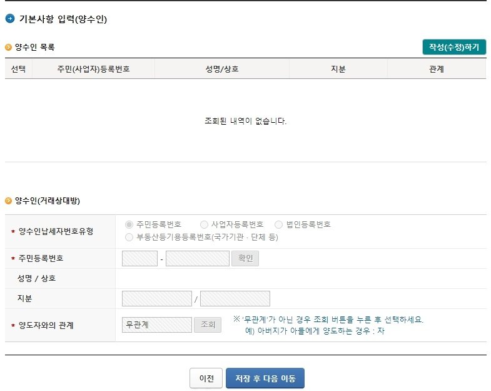Select the 주민등록번호 radio option
This screenshot has width=491, height=391.
(129, 225)
